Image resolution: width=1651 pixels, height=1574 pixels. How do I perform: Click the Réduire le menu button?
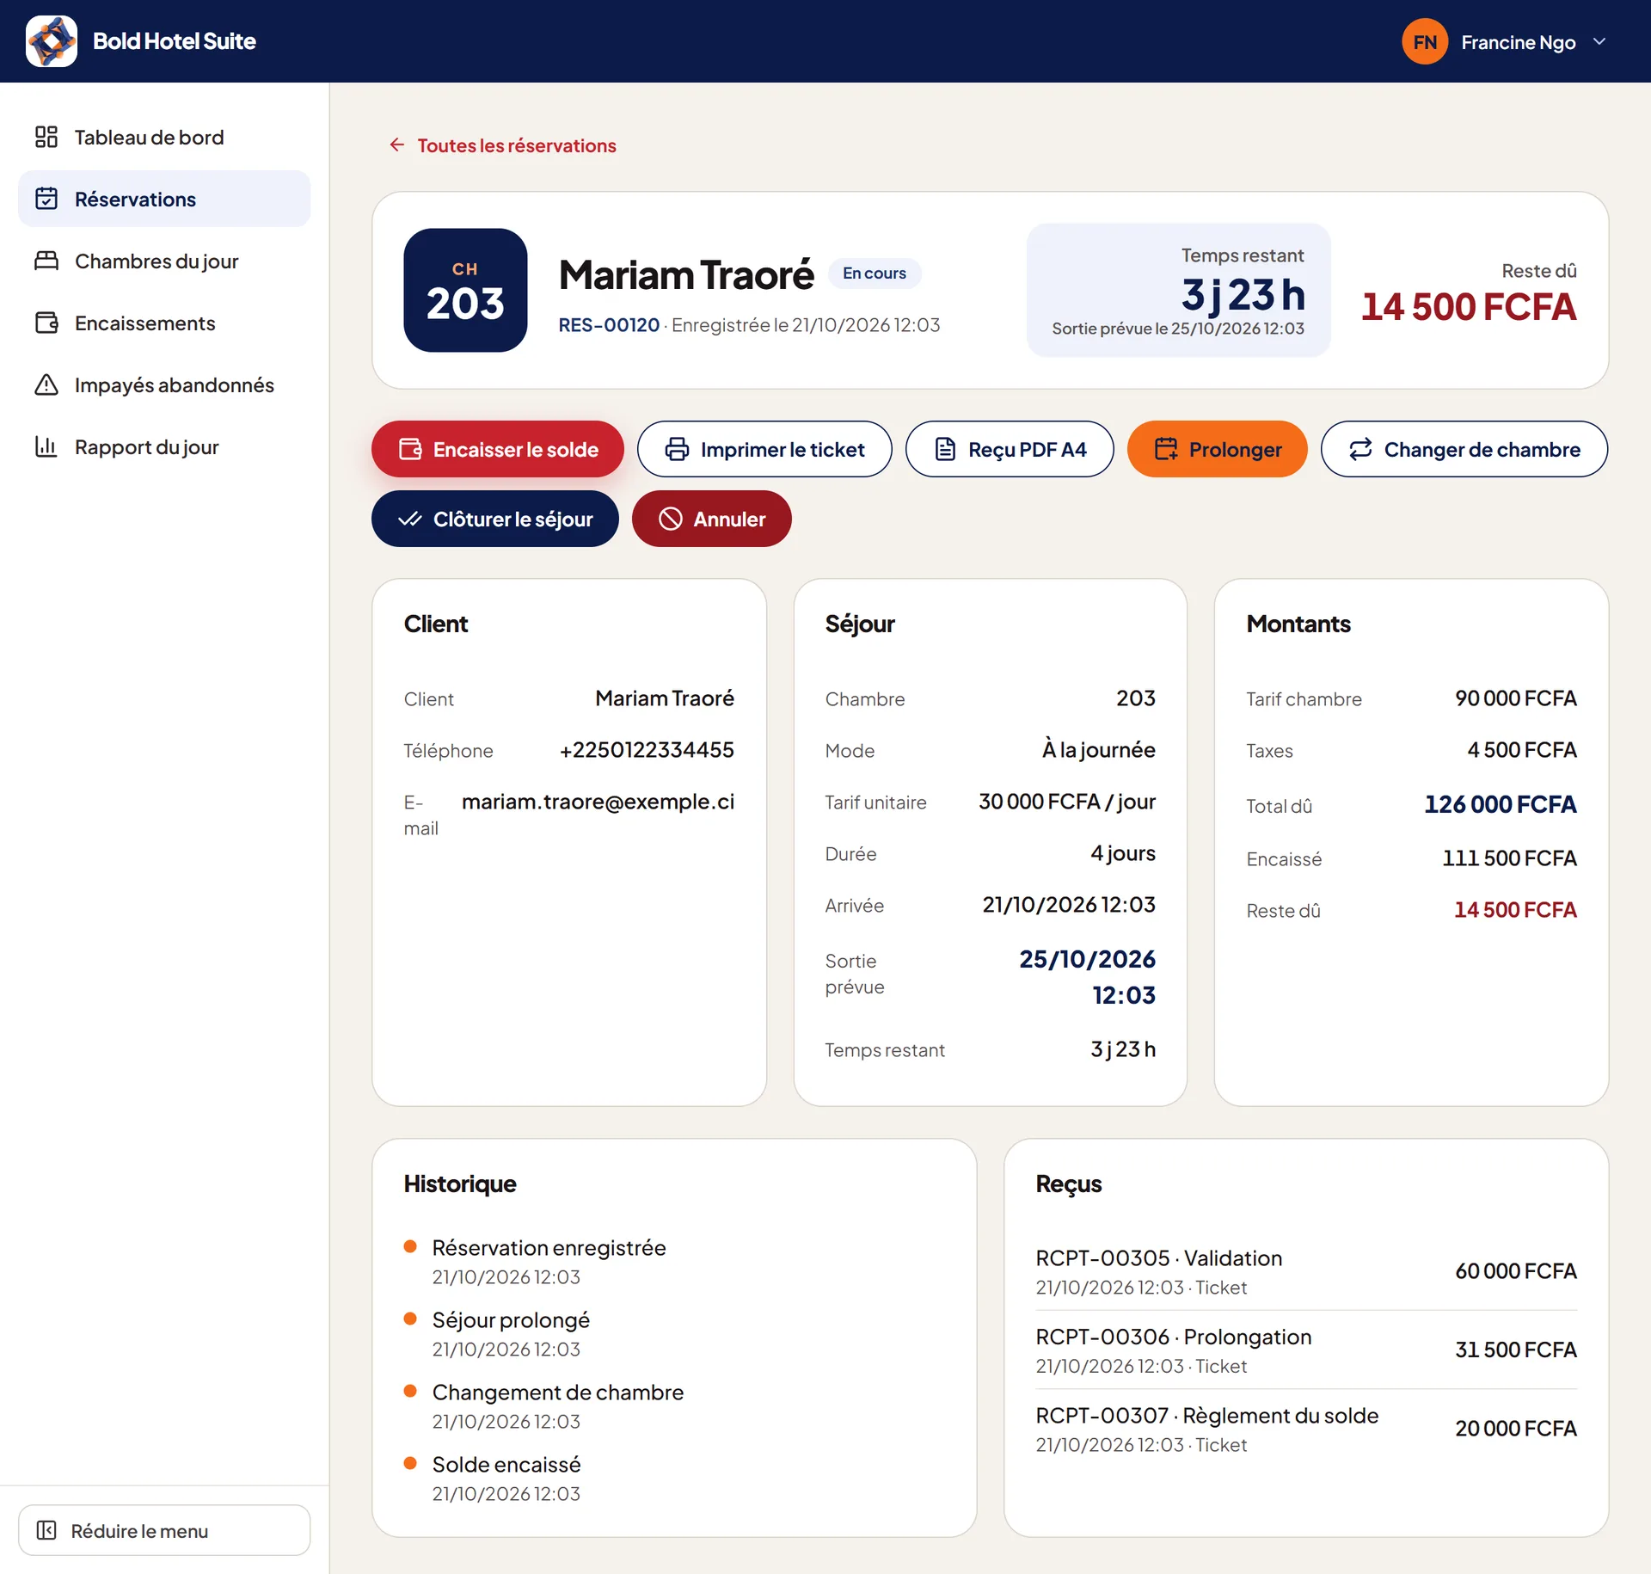point(164,1530)
